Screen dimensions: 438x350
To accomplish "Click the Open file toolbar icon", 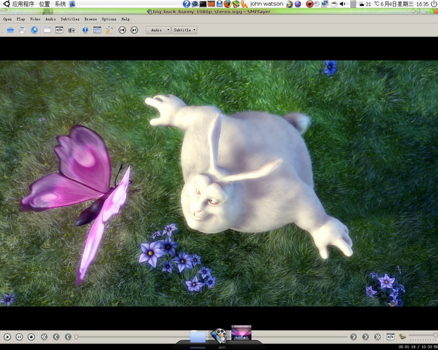I will tap(10, 30).
